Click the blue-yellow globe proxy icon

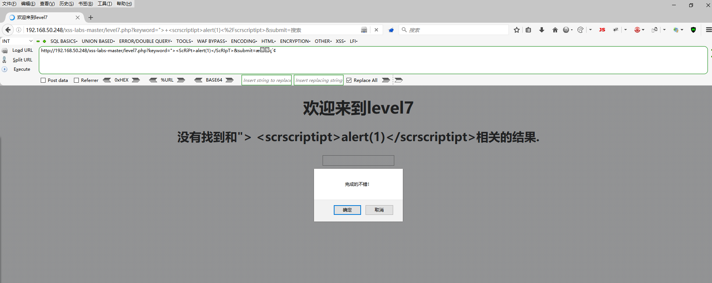(676, 30)
